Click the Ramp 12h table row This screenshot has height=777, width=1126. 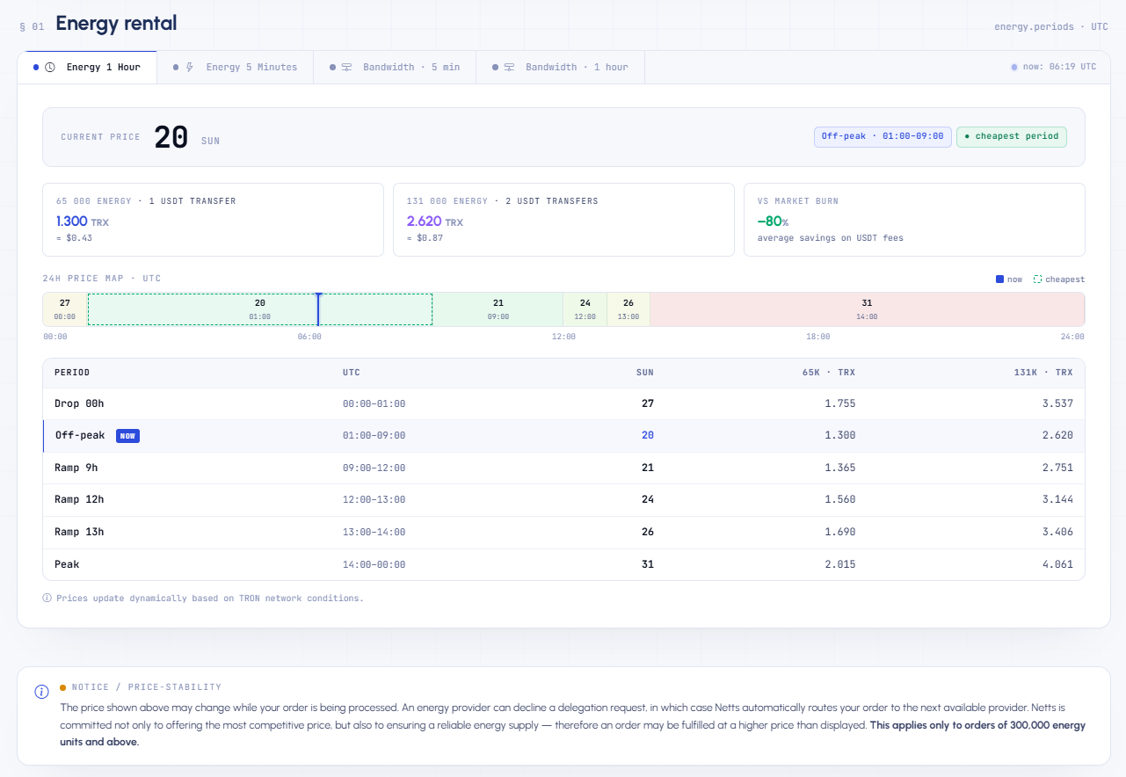tap(563, 499)
